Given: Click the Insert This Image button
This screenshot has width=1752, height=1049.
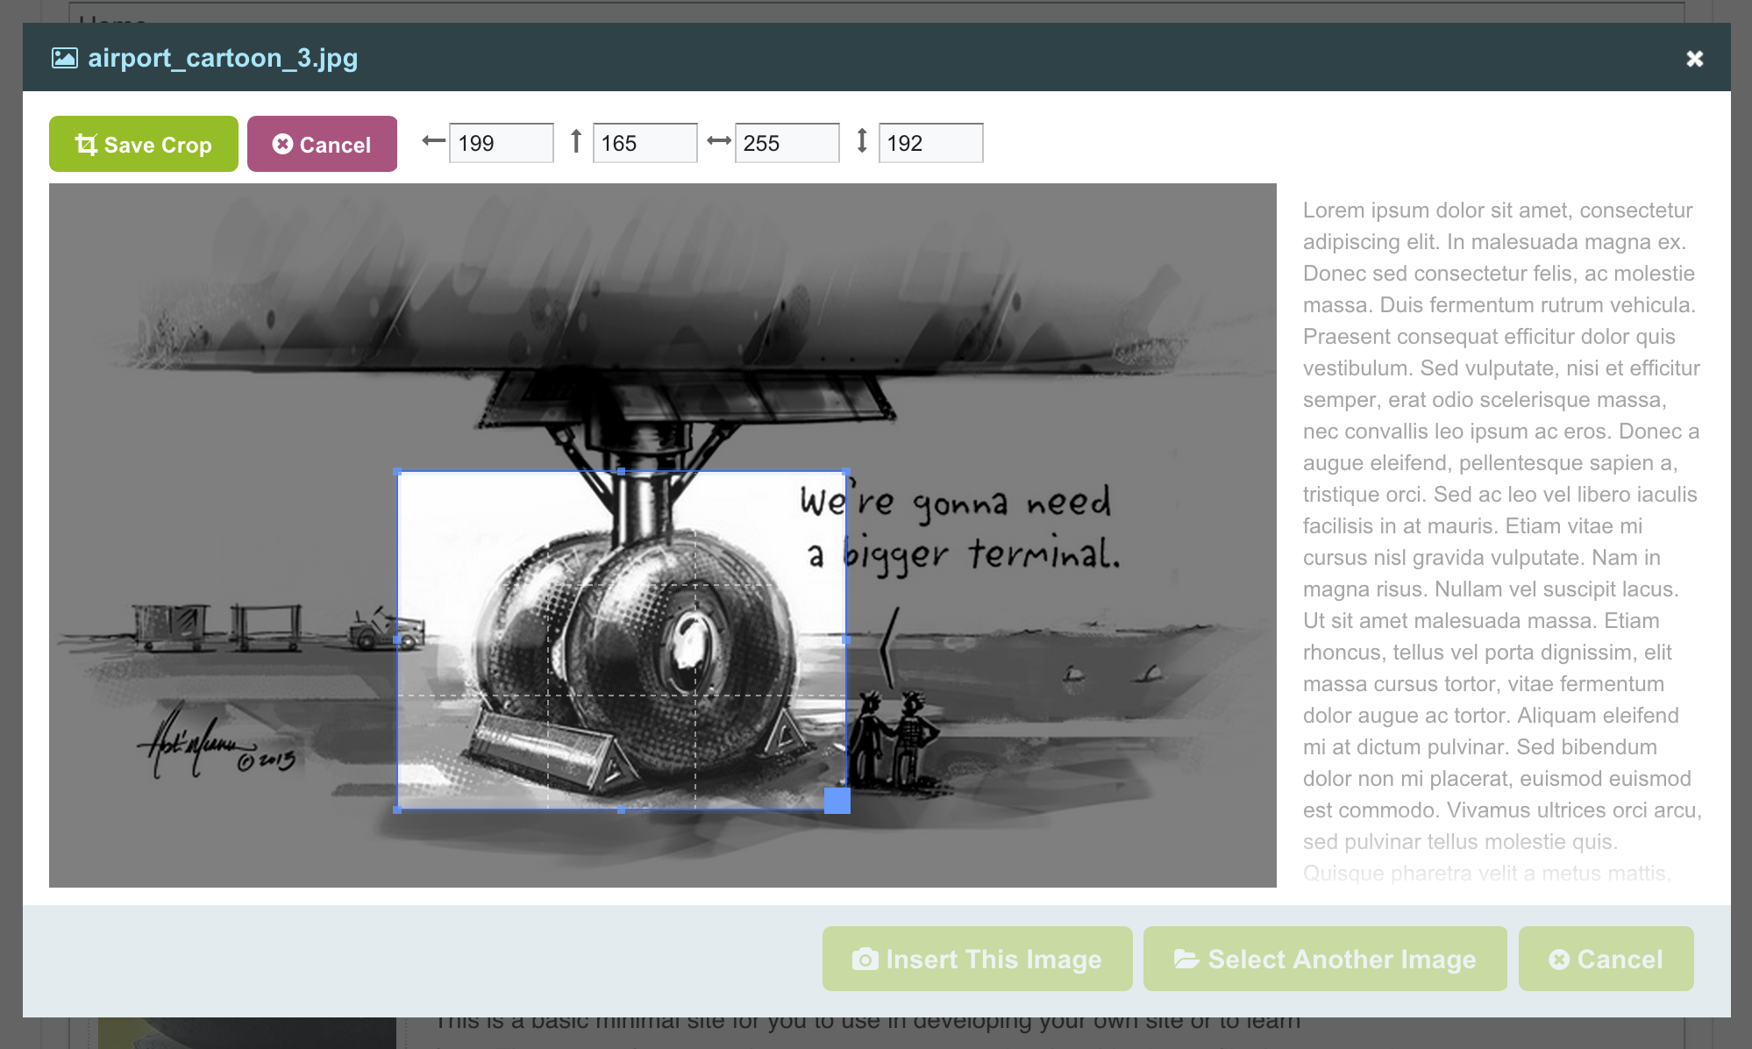Looking at the screenshot, I should click(x=978, y=959).
